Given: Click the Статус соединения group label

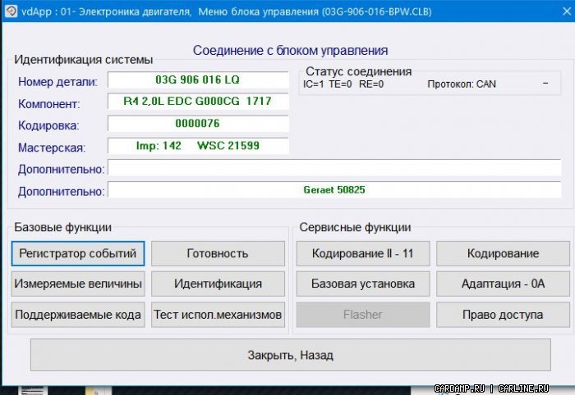Looking at the screenshot, I should coord(359,71).
